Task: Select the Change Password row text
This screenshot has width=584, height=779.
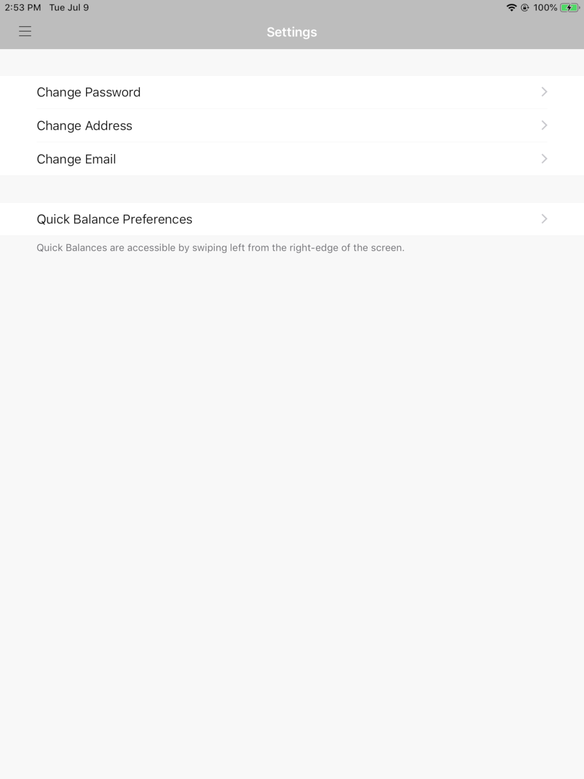Action: (x=89, y=92)
